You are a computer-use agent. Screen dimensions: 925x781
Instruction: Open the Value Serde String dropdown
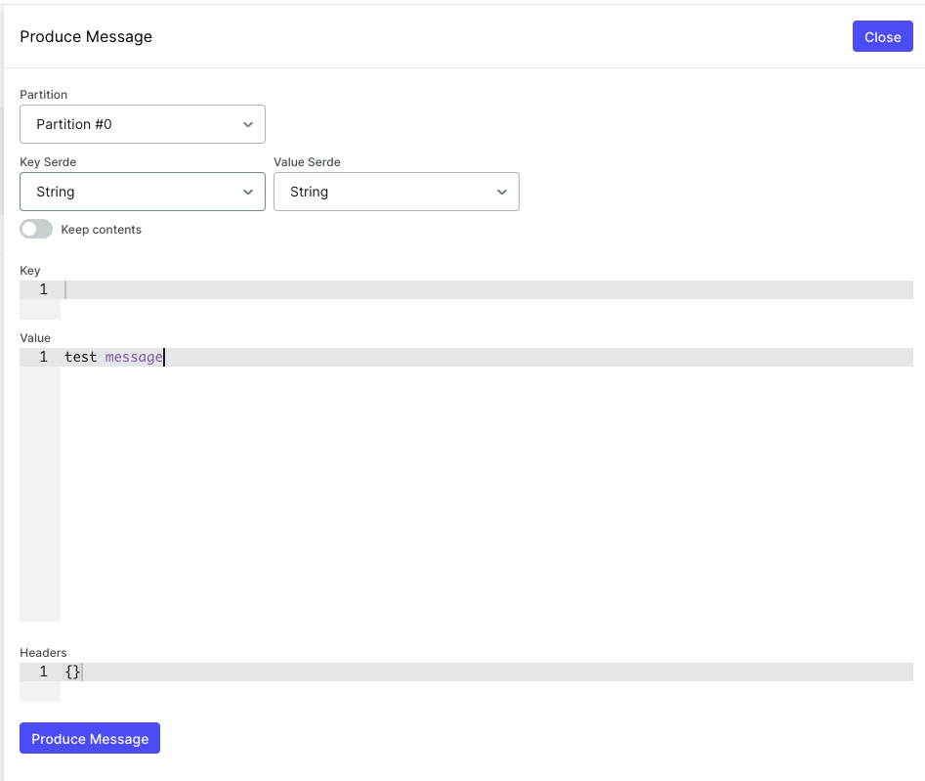[396, 192]
